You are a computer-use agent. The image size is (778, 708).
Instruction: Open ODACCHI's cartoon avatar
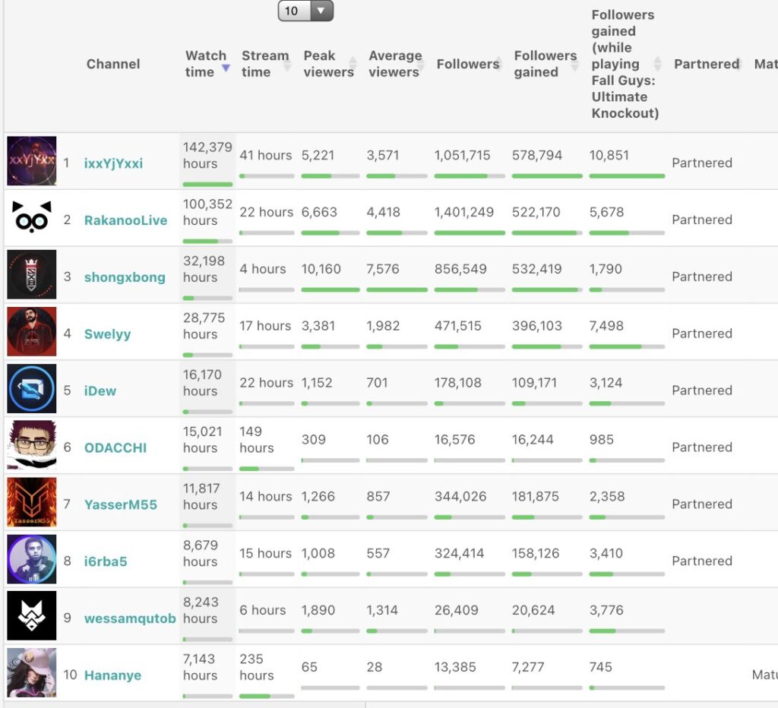(x=32, y=446)
